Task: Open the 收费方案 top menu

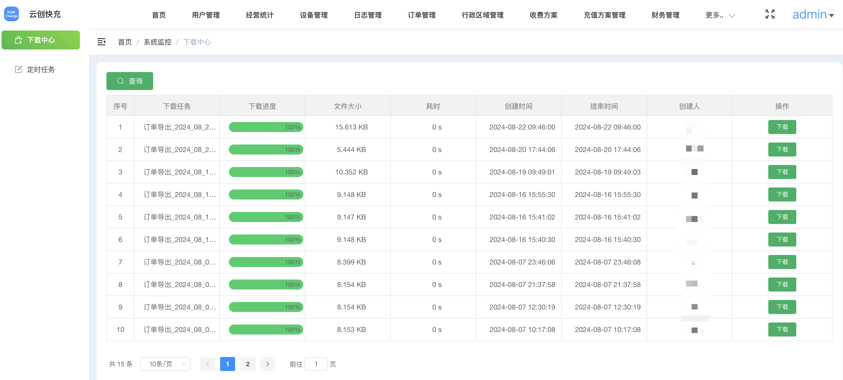Action: pyautogui.click(x=543, y=15)
